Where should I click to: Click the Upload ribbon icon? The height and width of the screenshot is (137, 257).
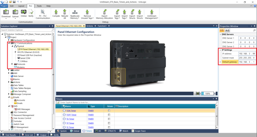click(15, 12)
